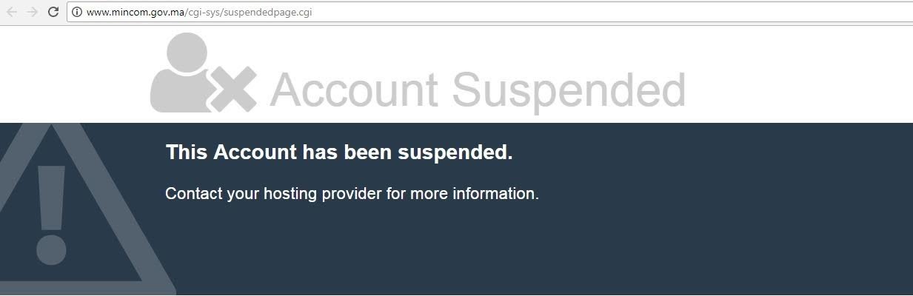Image resolution: width=913 pixels, height=296 pixels.
Task: Open the site information icon
Action: click(x=76, y=12)
